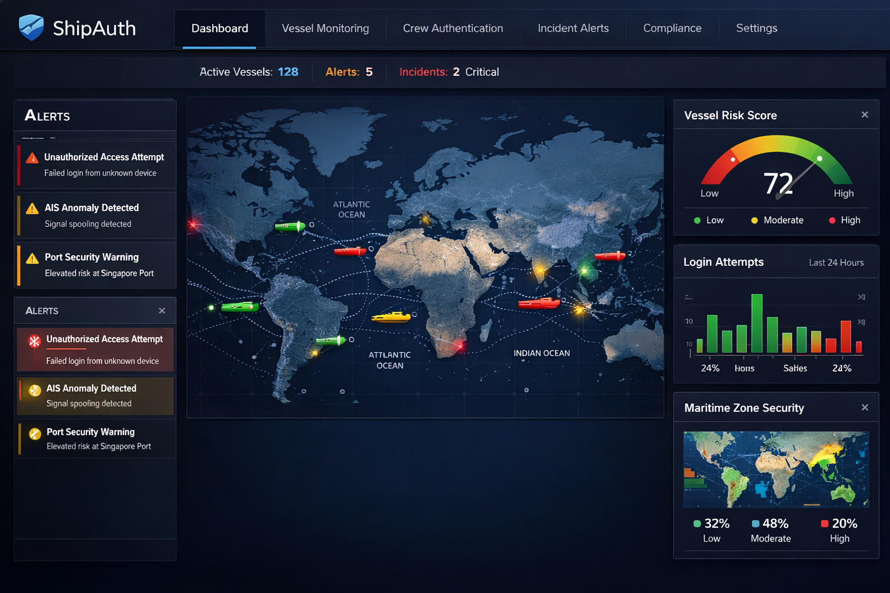Click the ShipAuth shield logo
Image resolution: width=890 pixels, height=593 pixels.
pyautogui.click(x=31, y=27)
